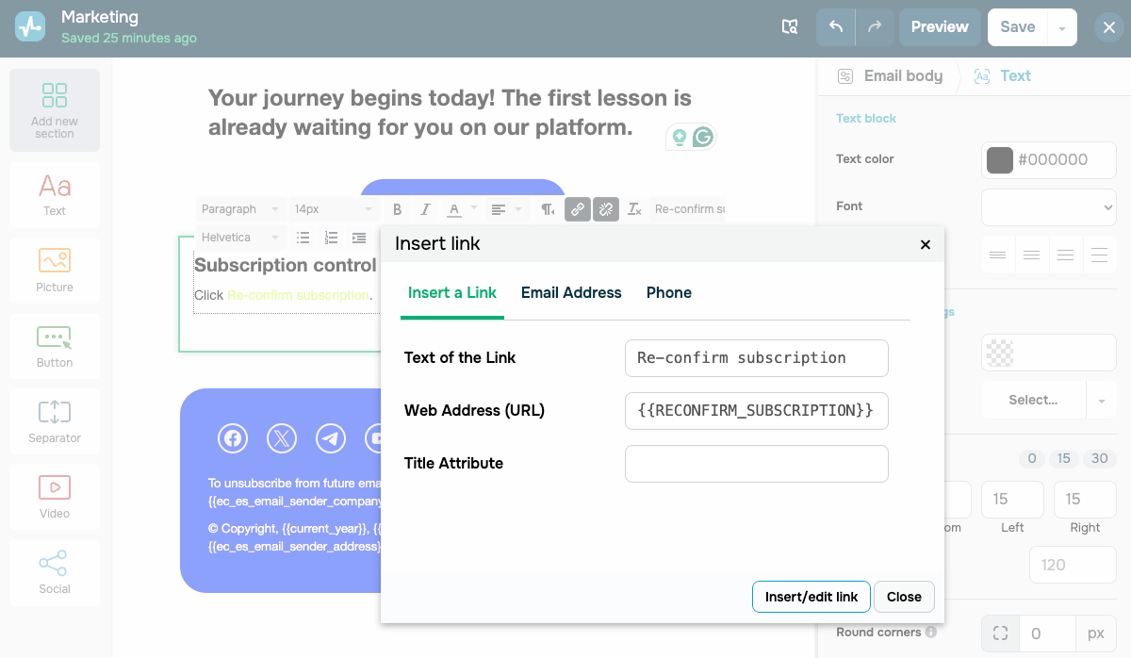Add a Picture block from the sidebar
This screenshot has width=1131, height=658.
55,270
